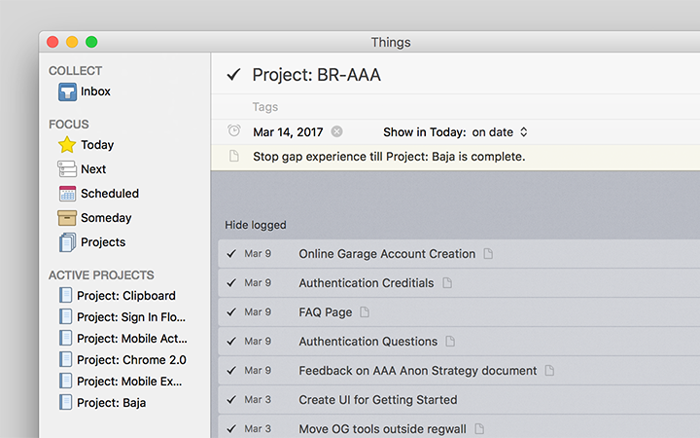This screenshot has width=700, height=438.
Task: Select 'FAQ Page' title text
Action: 326,312
